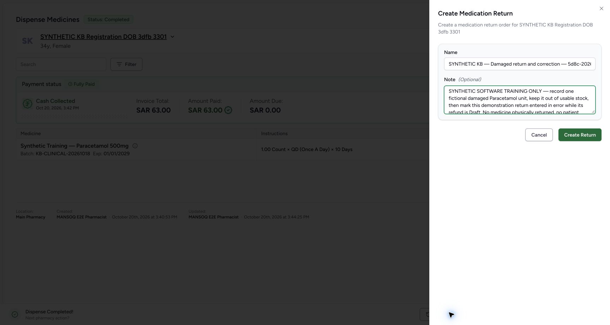The image size is (610, 325).
Task: Focus the return Name input field
Action: 520,64
